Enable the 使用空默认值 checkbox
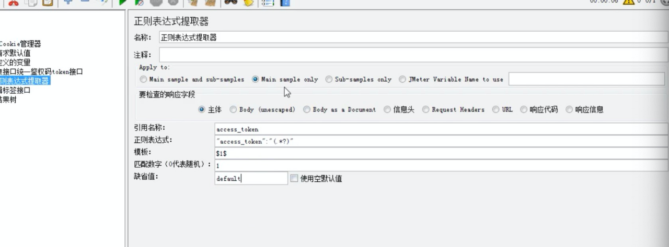Screen dimensions: 669x247 tap(294, 178)
